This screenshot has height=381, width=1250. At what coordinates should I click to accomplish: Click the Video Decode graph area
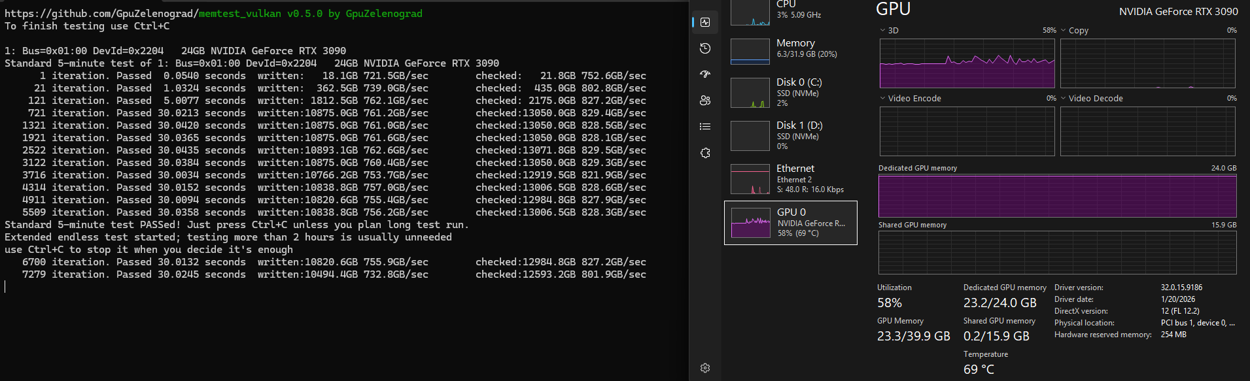[1148, 131]
